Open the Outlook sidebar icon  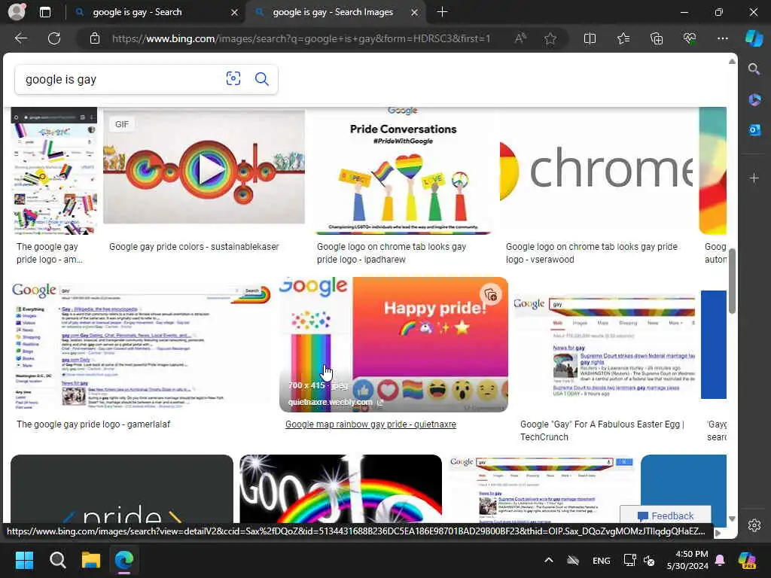click(754, 129)
